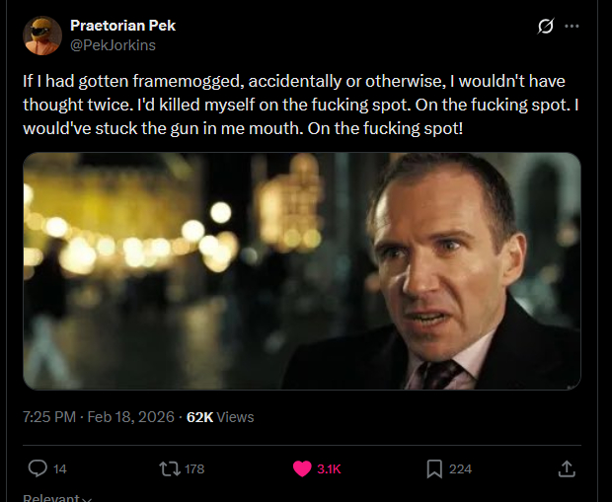Image resolution: width=612 pixels, height=502 pixels.
Task: Click the share upload arrow icon
Action: [x=567, y=468]
